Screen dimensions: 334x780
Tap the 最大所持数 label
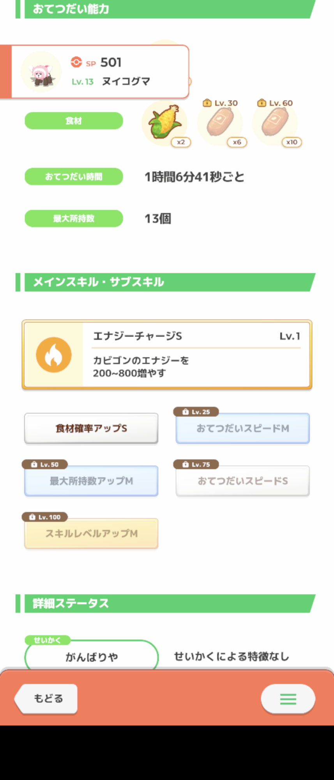pos(74,218)
